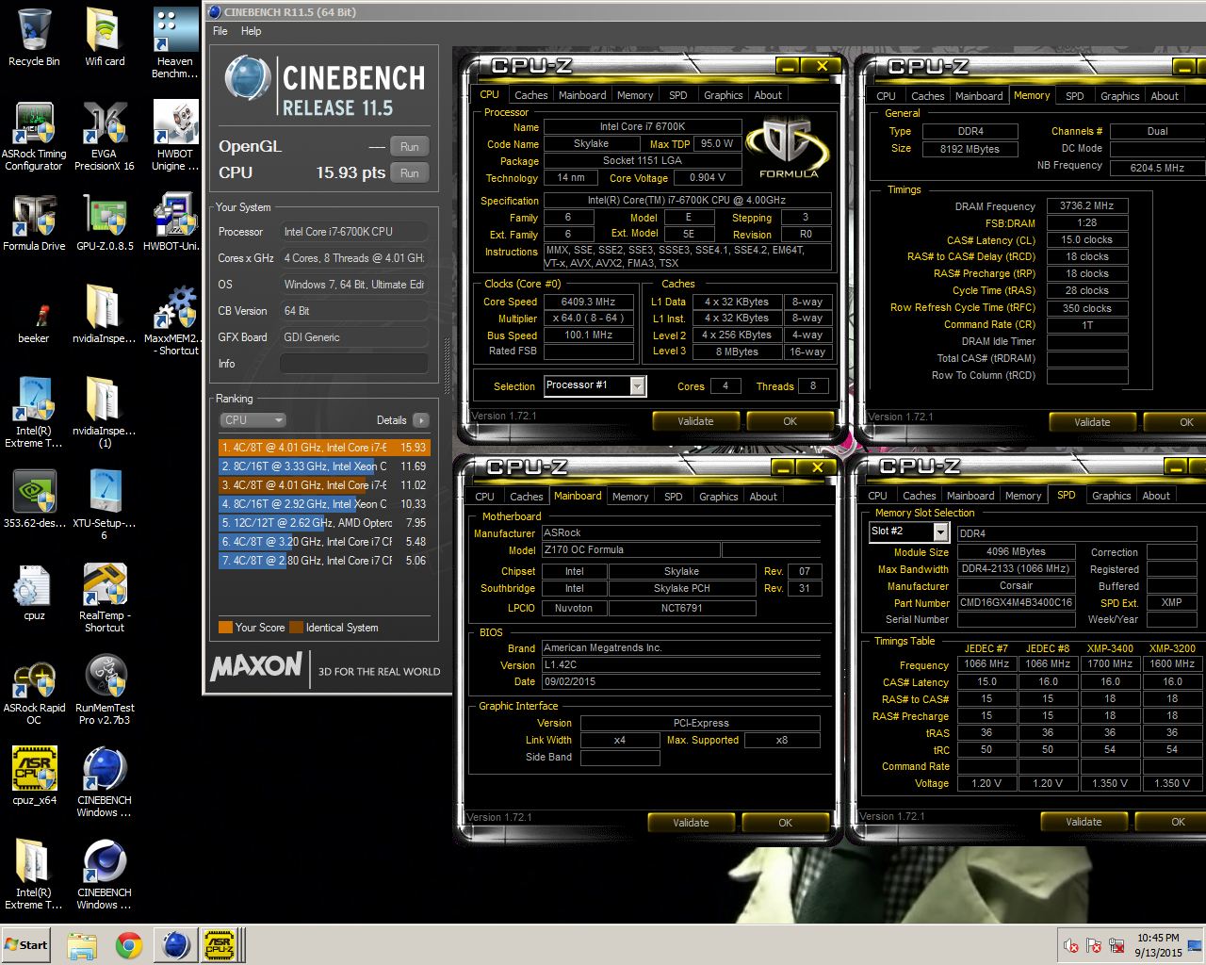Click Windows Explorer taskbar icon
This screenshot has height=965, width=1206.
82,945
